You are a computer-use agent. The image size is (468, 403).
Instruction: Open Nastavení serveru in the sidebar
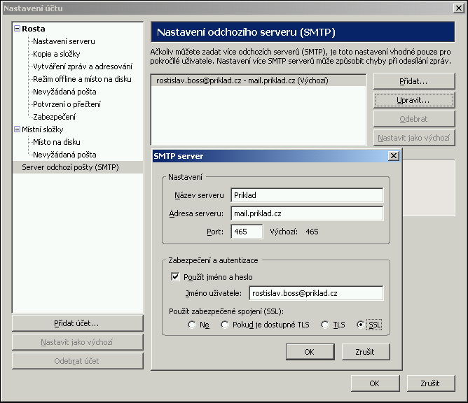(x=64, y=42)
